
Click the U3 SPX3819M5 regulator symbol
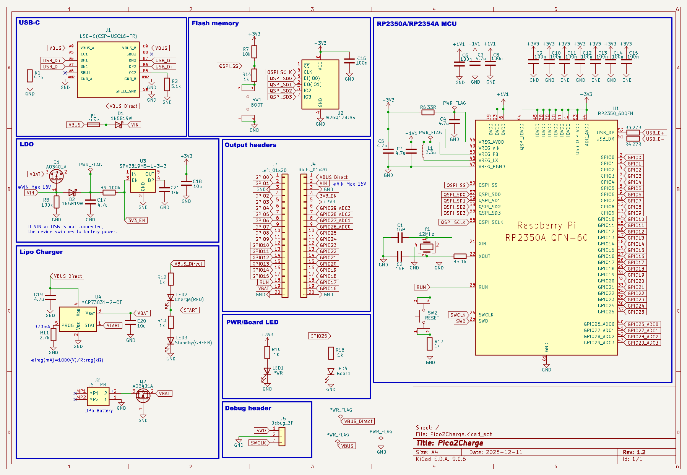tap(143, 181)
